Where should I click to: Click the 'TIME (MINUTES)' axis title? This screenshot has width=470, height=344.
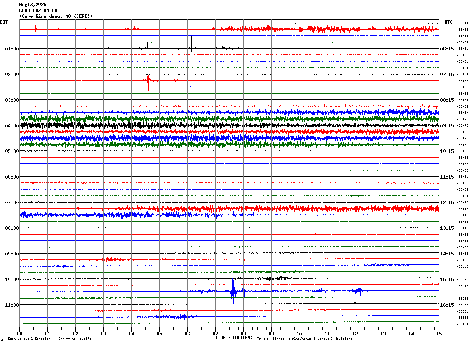234,338
